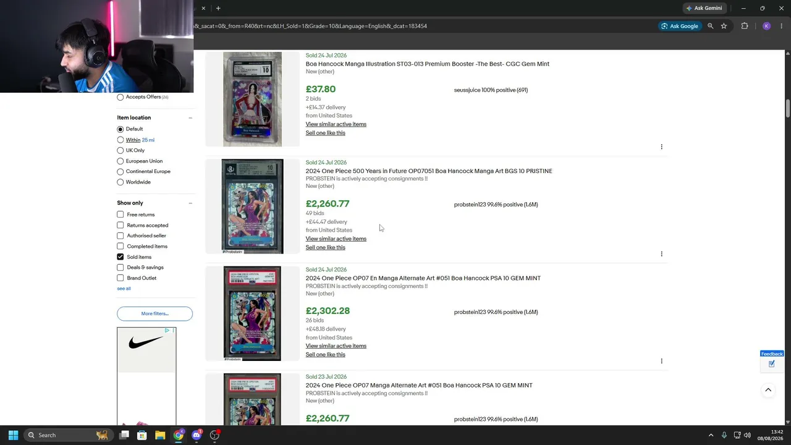Image resolution: width=791 pixels, height=445 pixels.
Task: View similar active items for the 49-bid listing
Action: [x=336, y=239]
